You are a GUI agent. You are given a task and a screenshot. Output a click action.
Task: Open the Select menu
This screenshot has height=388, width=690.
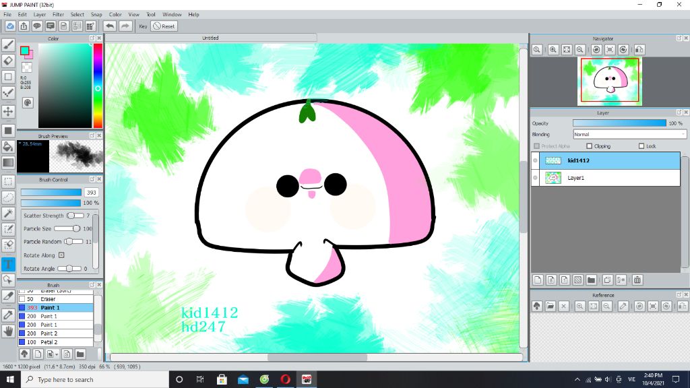coord(77,15)
